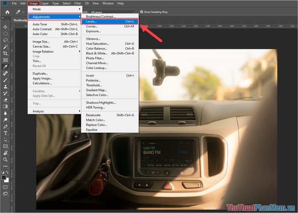Expand the Mode submenu
298x213 pixels.
[54, 9]
